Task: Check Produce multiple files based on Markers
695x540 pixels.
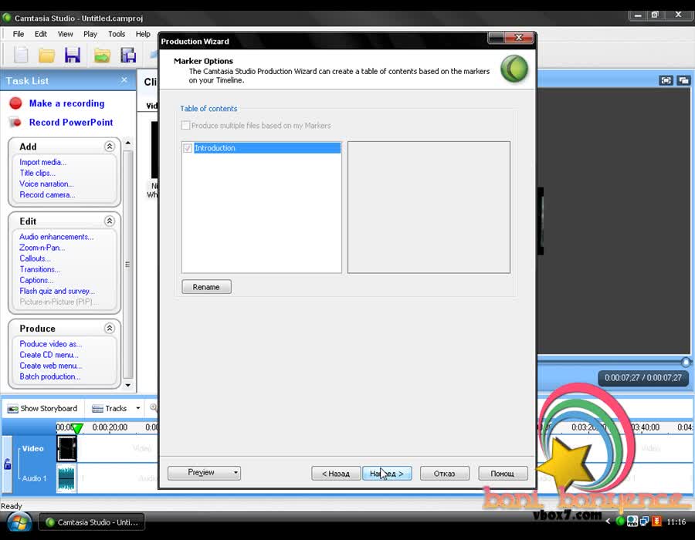Action: pos(185,125)
